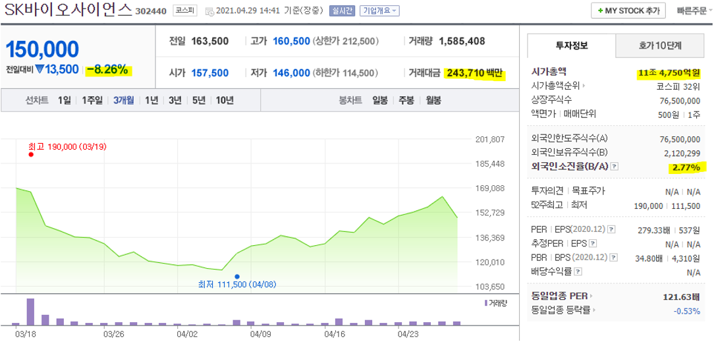This screenshot has width=716, height=344.
Task: Switch to the 호가10단계 tab
Action: 660,45
